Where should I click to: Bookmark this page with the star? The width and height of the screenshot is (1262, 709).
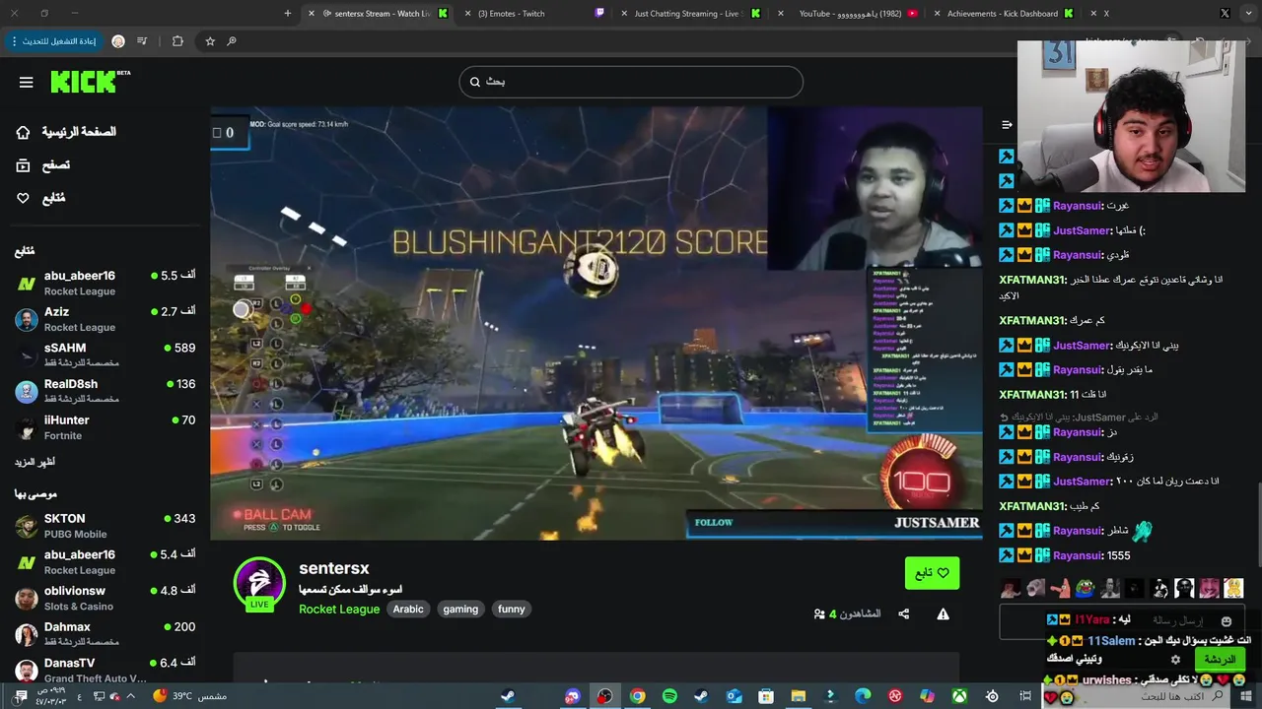(210, 41)
